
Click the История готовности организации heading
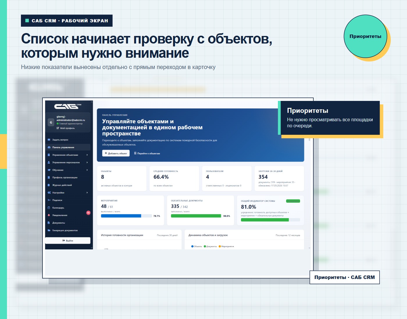click(122, 235)
